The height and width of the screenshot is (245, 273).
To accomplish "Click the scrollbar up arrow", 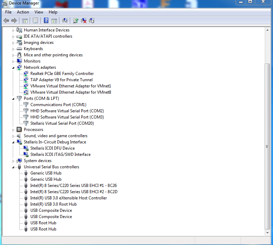I will [267, 30].
